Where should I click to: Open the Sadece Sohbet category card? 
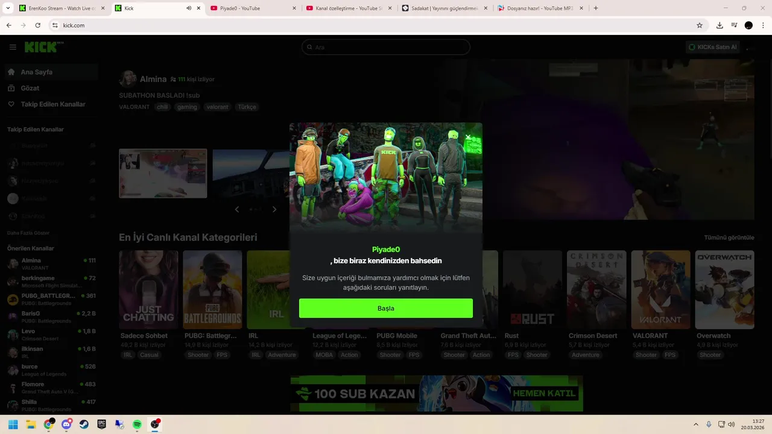tap(148, 289)
